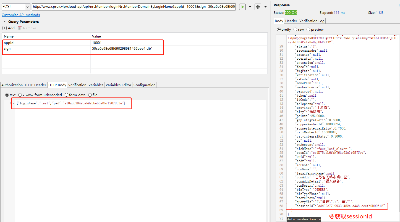Viewport: 400px width, 222px height.
Task: Switch to the Configuration tab
Action: pyautogui.click(x=145, y=85)
